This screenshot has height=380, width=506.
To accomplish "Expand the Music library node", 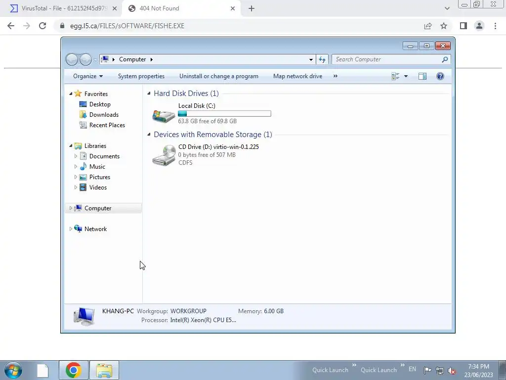I will click(76, 166).
